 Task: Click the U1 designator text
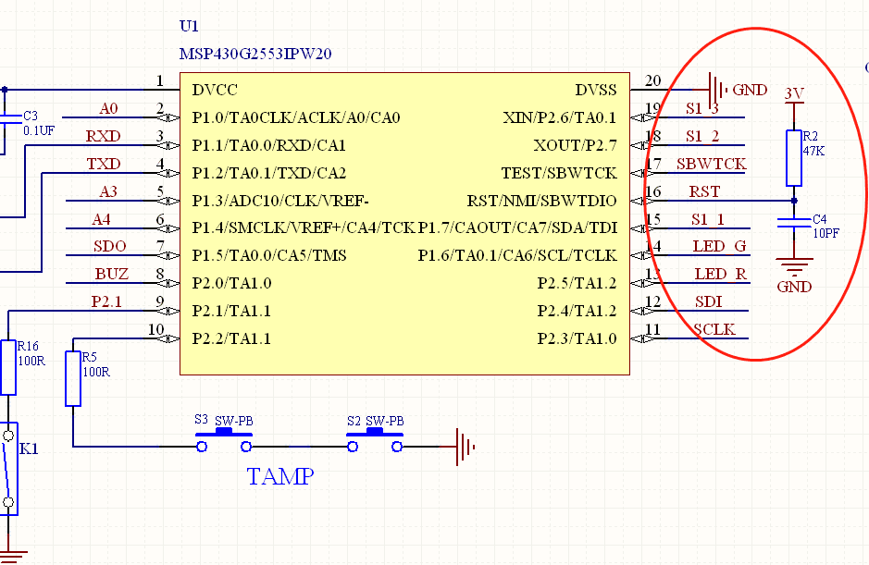coord(189,26)
